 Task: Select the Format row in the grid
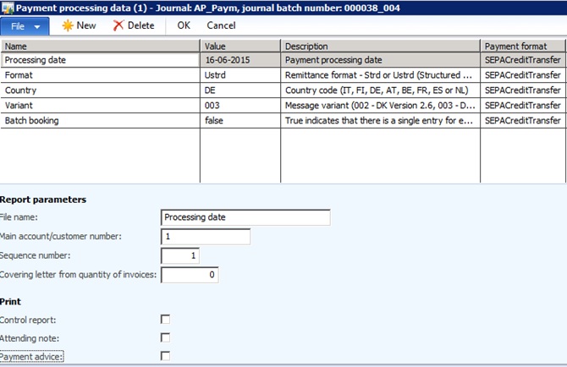(101, 75)
